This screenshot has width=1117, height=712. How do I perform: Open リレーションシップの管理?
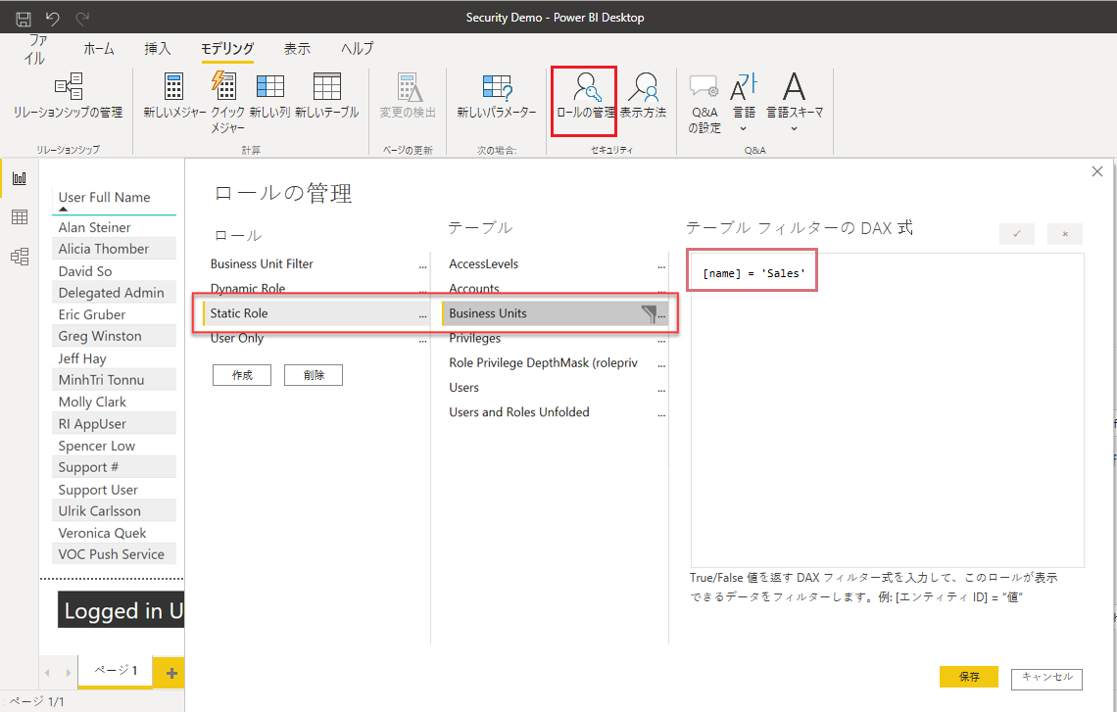click(69, 95)
